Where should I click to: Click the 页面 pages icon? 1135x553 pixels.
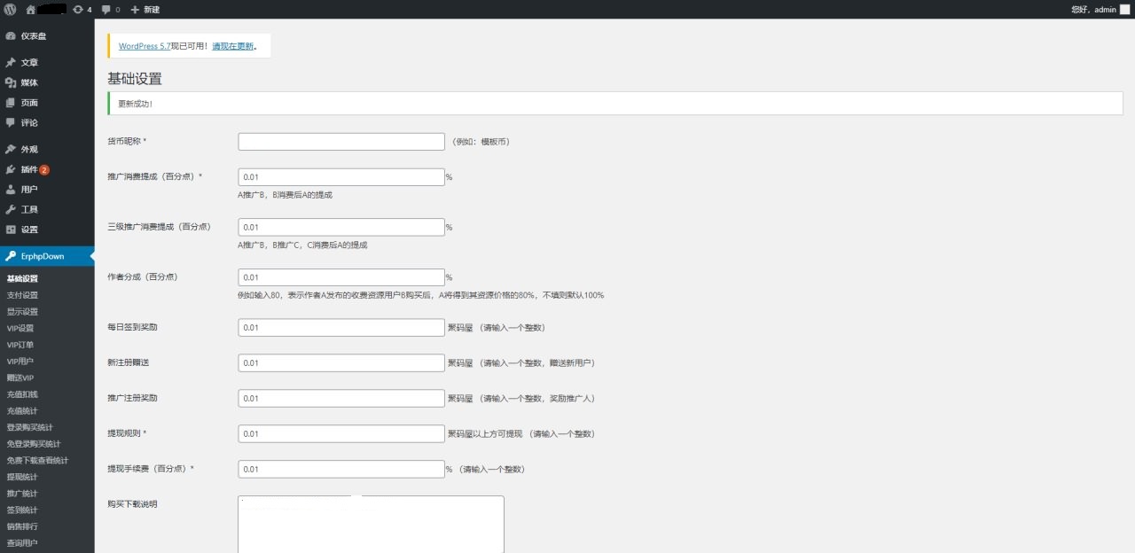click(11, 103)
